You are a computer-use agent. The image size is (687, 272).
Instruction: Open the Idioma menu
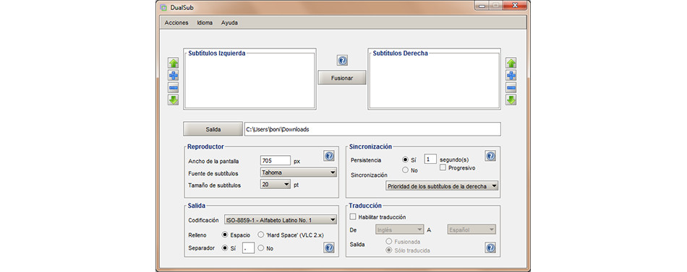[x=205, y=23]
